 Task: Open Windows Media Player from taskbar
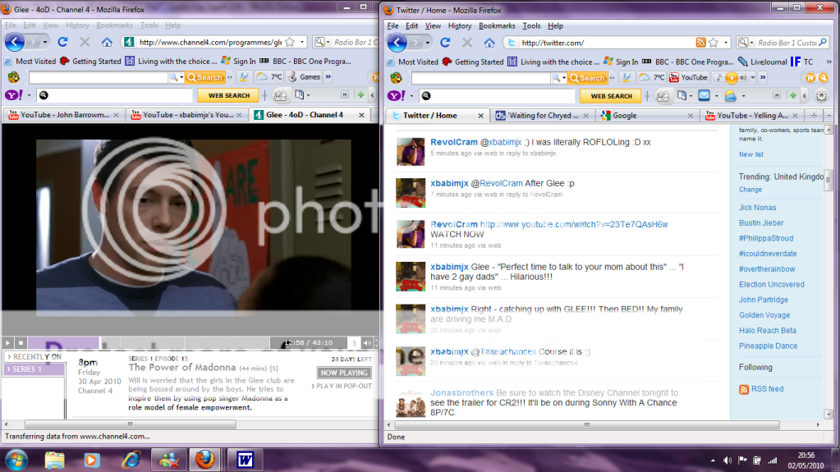point(90,458)
